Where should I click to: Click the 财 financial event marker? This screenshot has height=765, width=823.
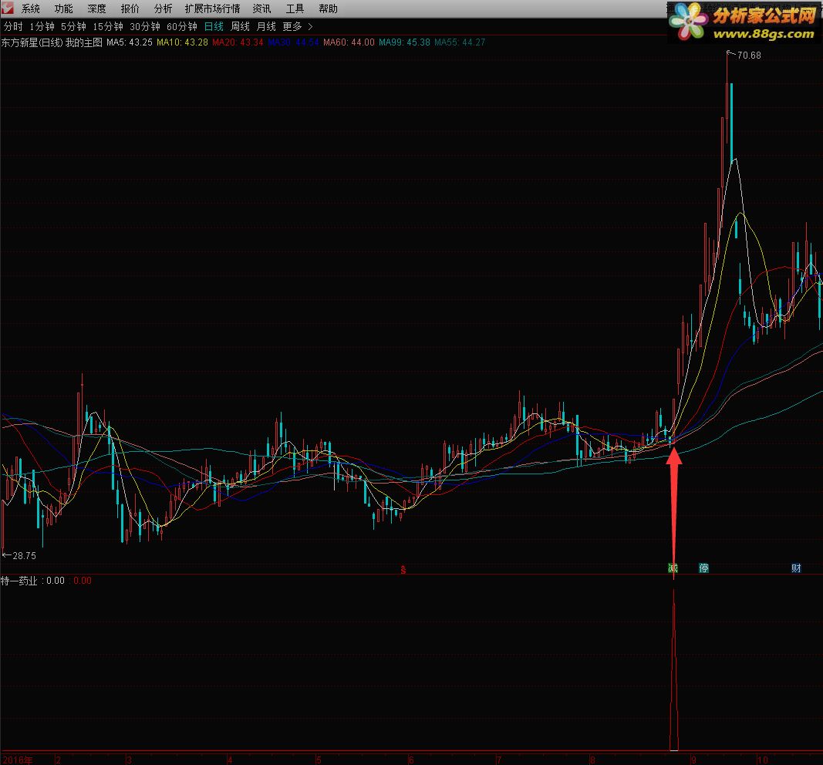796,568
